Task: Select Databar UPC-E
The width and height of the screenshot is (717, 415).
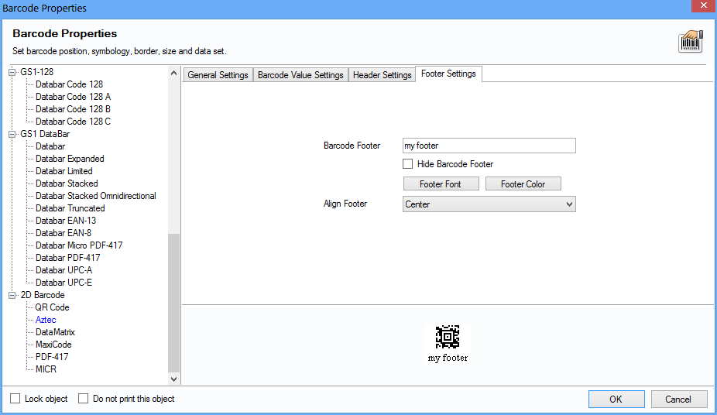Action: click(x=64, y=282)
